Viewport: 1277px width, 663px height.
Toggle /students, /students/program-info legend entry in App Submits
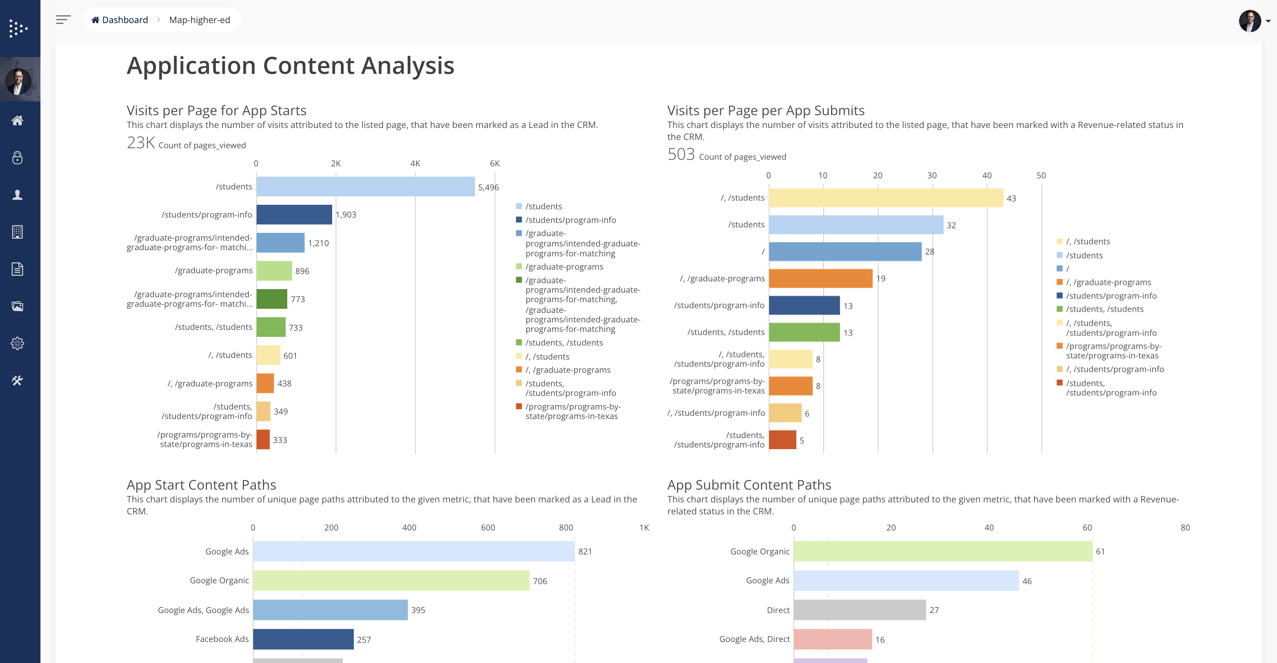1107,388
